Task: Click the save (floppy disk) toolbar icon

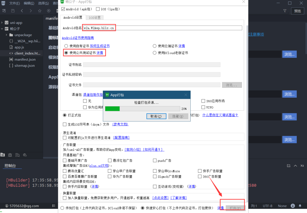Action: pyautogui.click(x=13, y=11)
